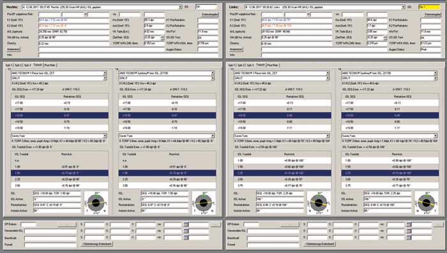Adjust Ziel-Refr. SEQ stepper for the right eye

pos(162,38)
